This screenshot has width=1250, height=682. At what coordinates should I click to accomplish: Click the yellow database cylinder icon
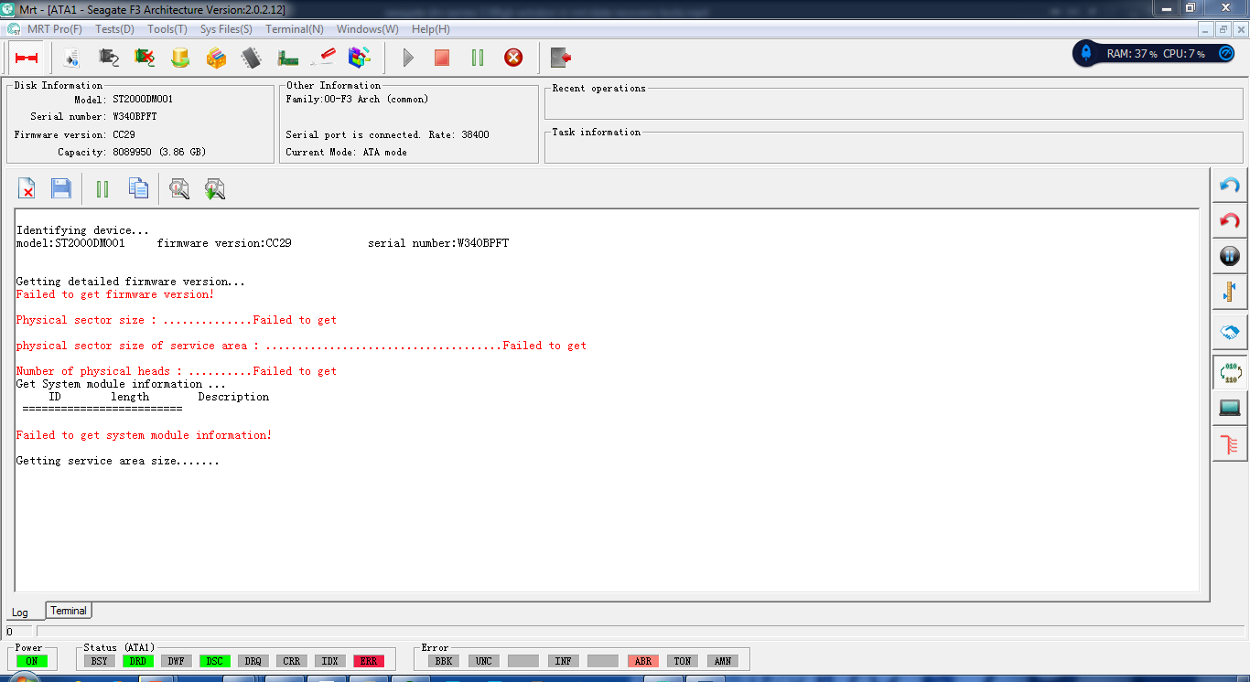(180, 58)
